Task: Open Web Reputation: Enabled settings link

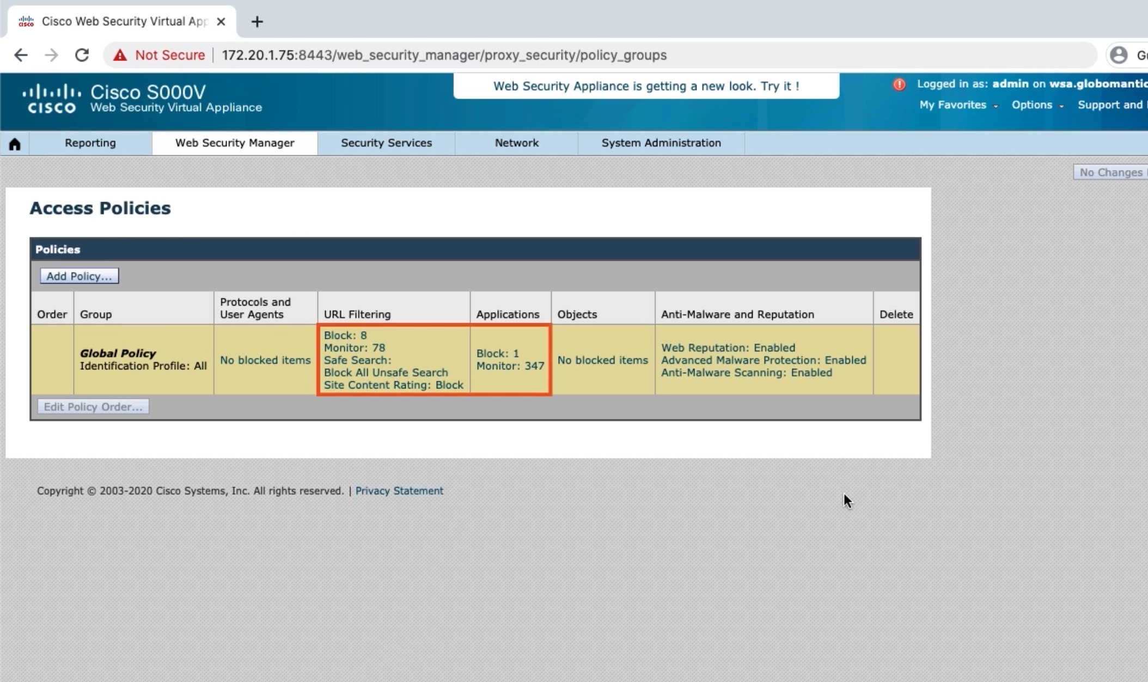Action: click(x=728, y=348)
